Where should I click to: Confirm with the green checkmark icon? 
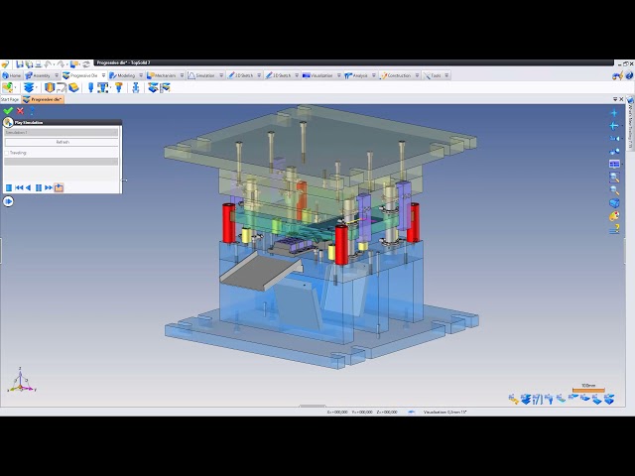(x=8, y=111)
